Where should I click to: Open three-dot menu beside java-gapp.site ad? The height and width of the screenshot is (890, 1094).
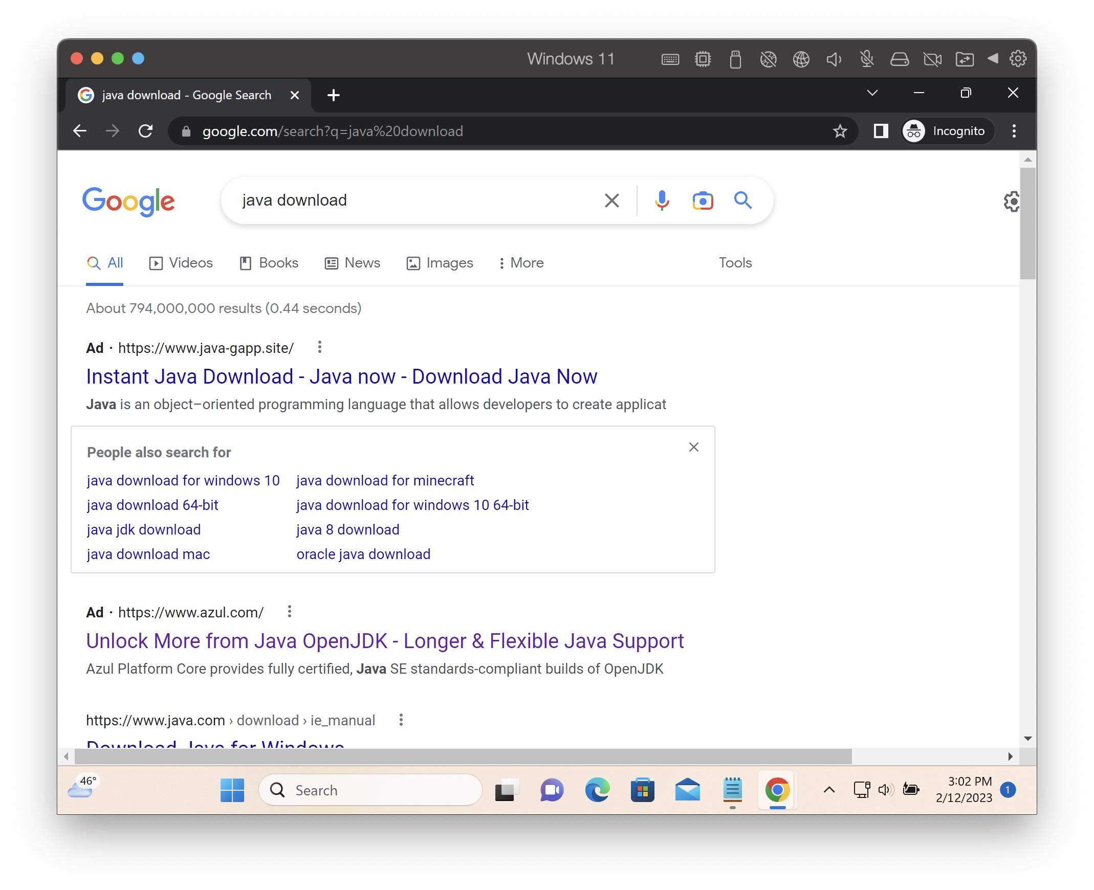[319, 348]
